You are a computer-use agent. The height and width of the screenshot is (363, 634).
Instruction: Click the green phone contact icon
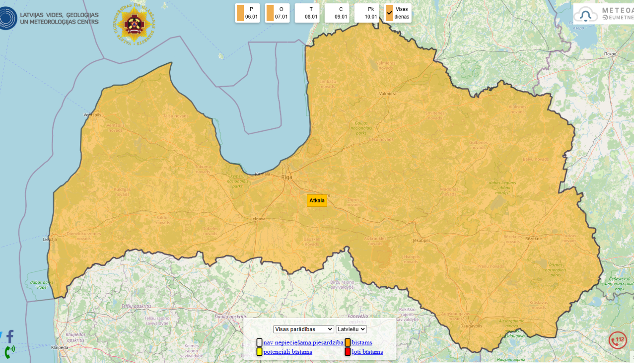coord(9,351)
